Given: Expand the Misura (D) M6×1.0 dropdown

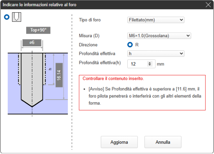Looking at the screenshot, I should pyautogui.click(x=159, y=36).
